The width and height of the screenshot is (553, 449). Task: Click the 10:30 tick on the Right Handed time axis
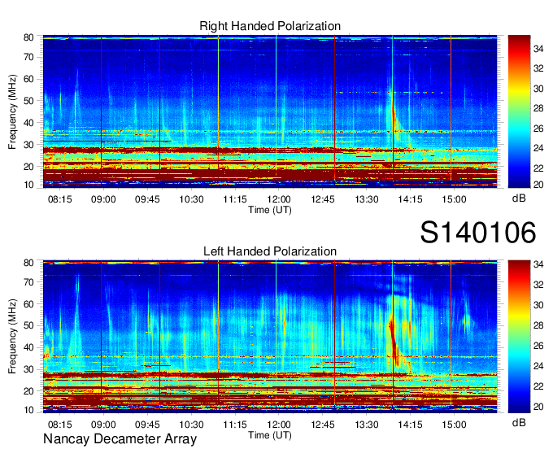pos(191,199)
